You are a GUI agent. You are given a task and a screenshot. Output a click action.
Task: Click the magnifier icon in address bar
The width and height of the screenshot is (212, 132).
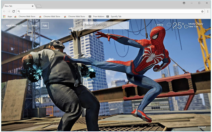click(19, 12)
